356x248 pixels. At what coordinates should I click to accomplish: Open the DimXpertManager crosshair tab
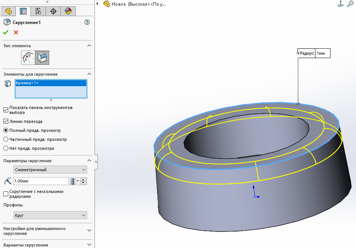click(x=53, y=11)
